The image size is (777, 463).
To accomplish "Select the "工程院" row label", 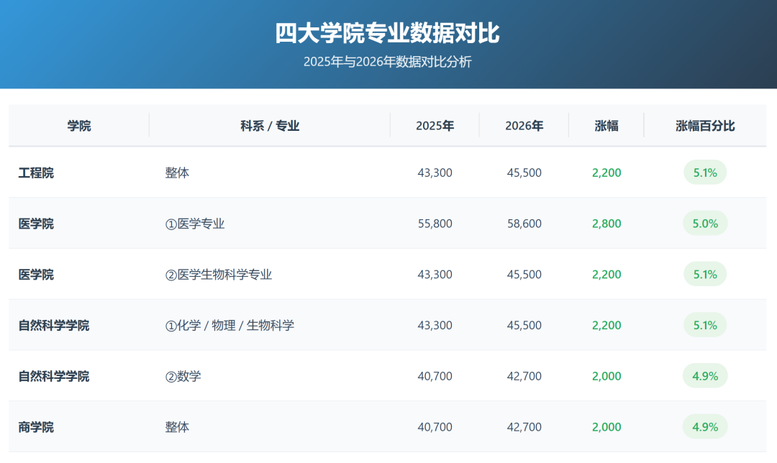I will (36, 173).
